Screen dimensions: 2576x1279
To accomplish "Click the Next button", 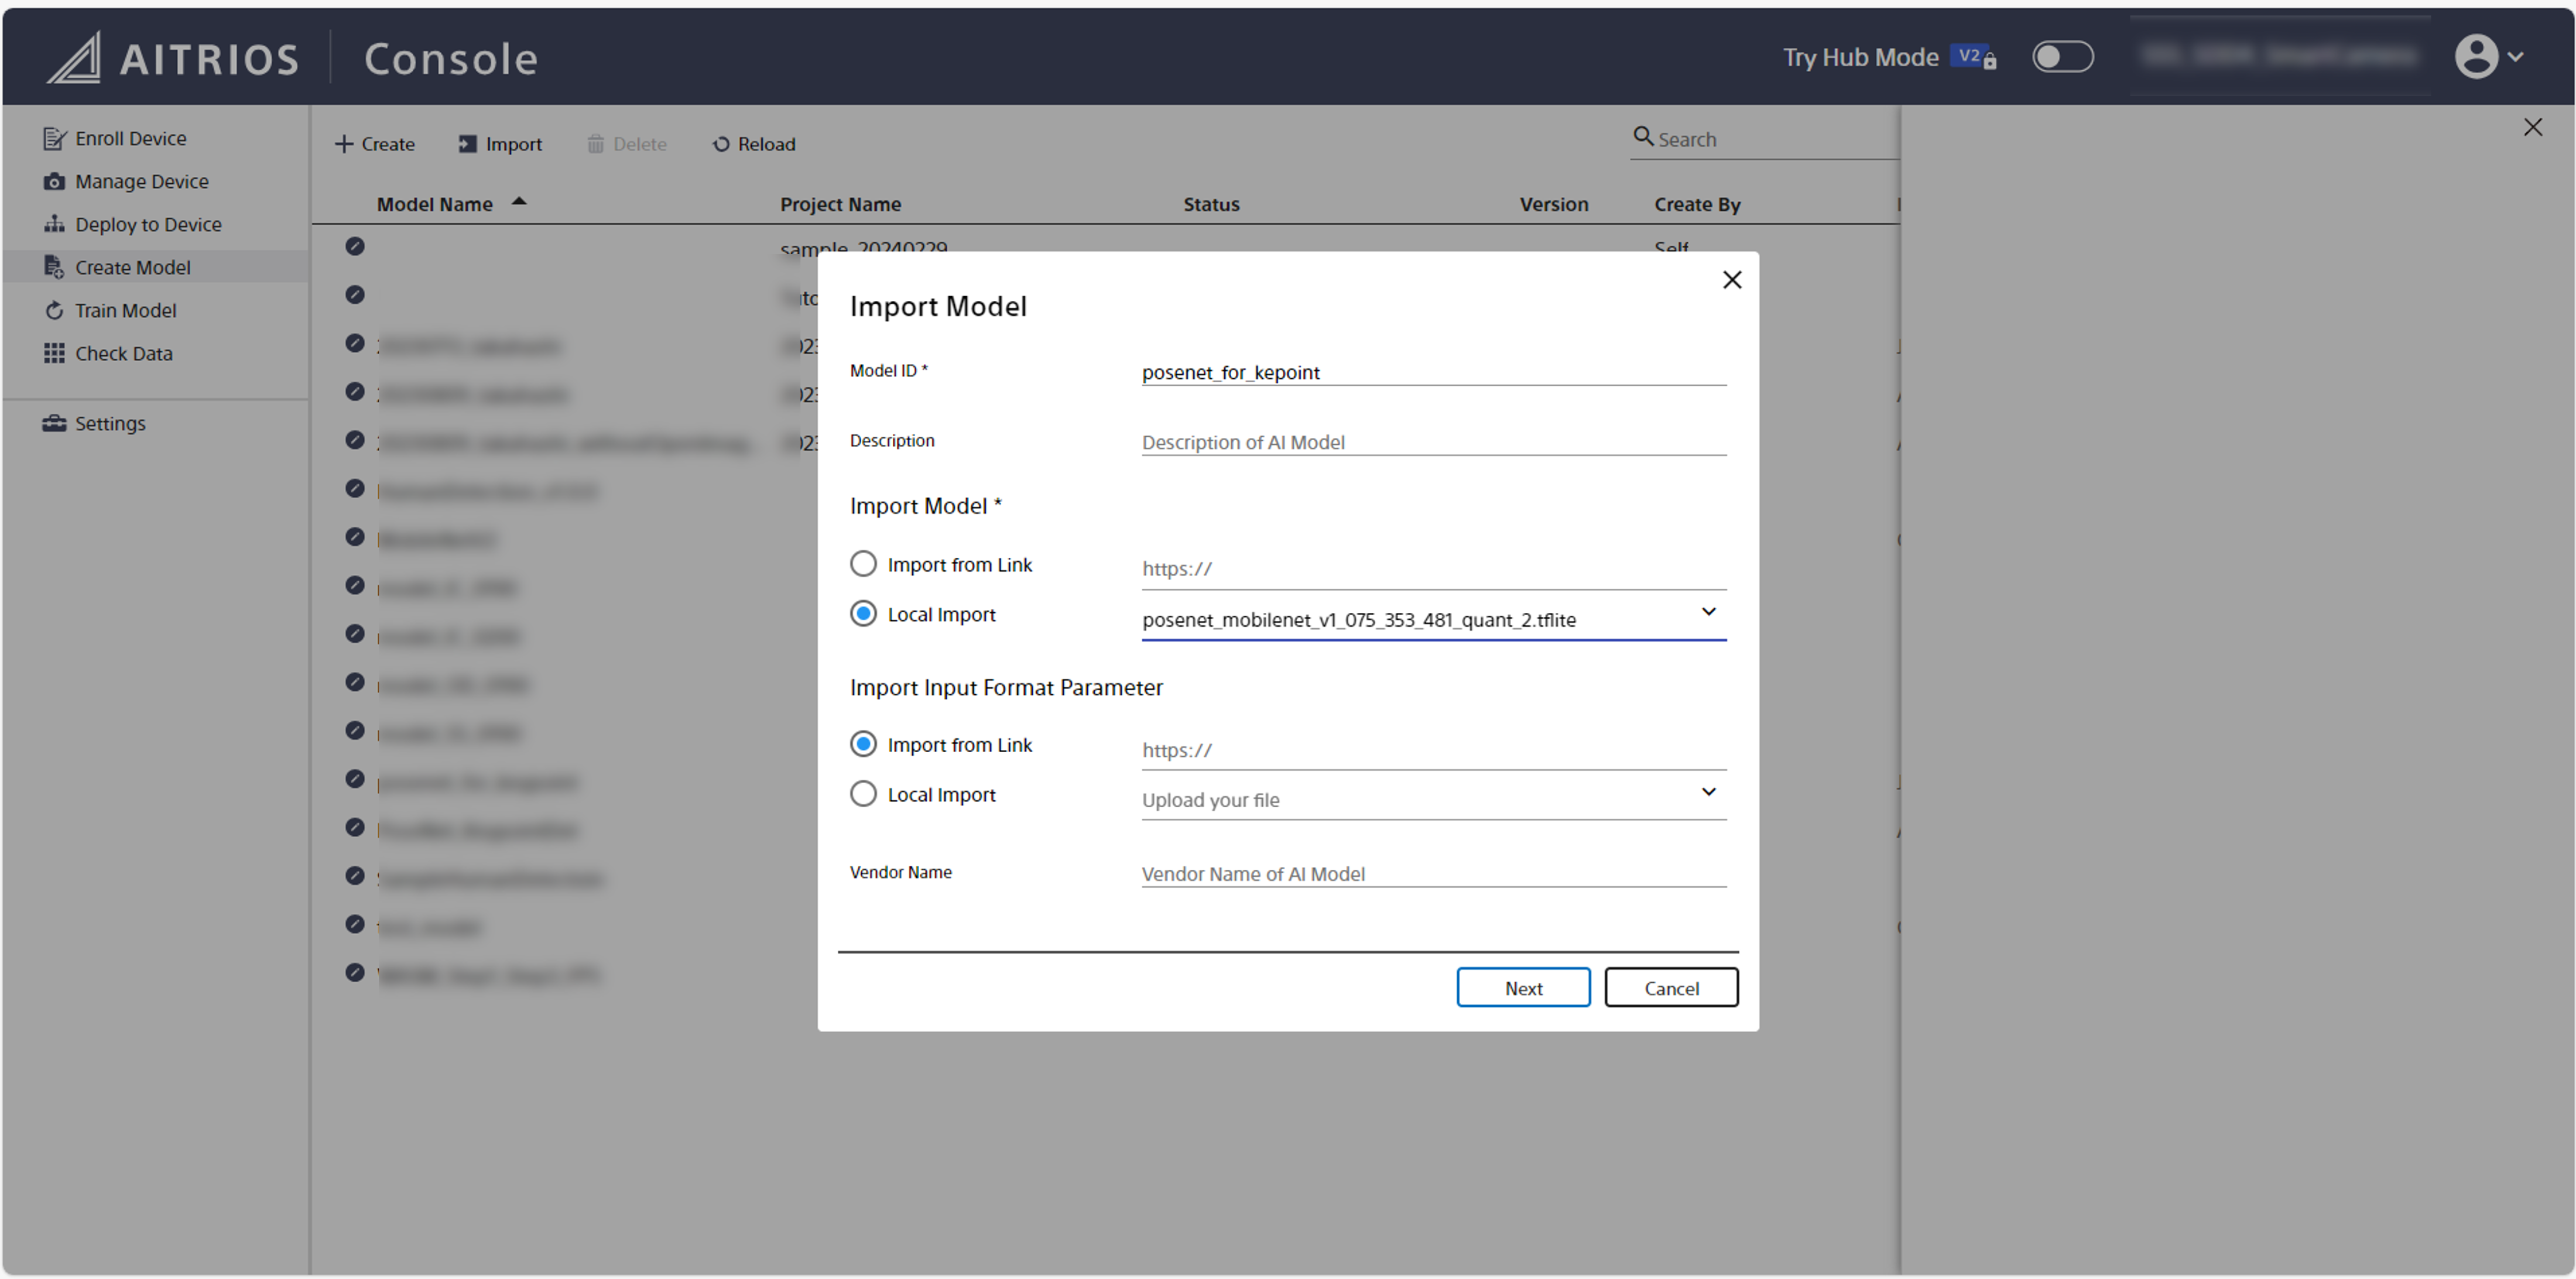I will click(1522, 988).
